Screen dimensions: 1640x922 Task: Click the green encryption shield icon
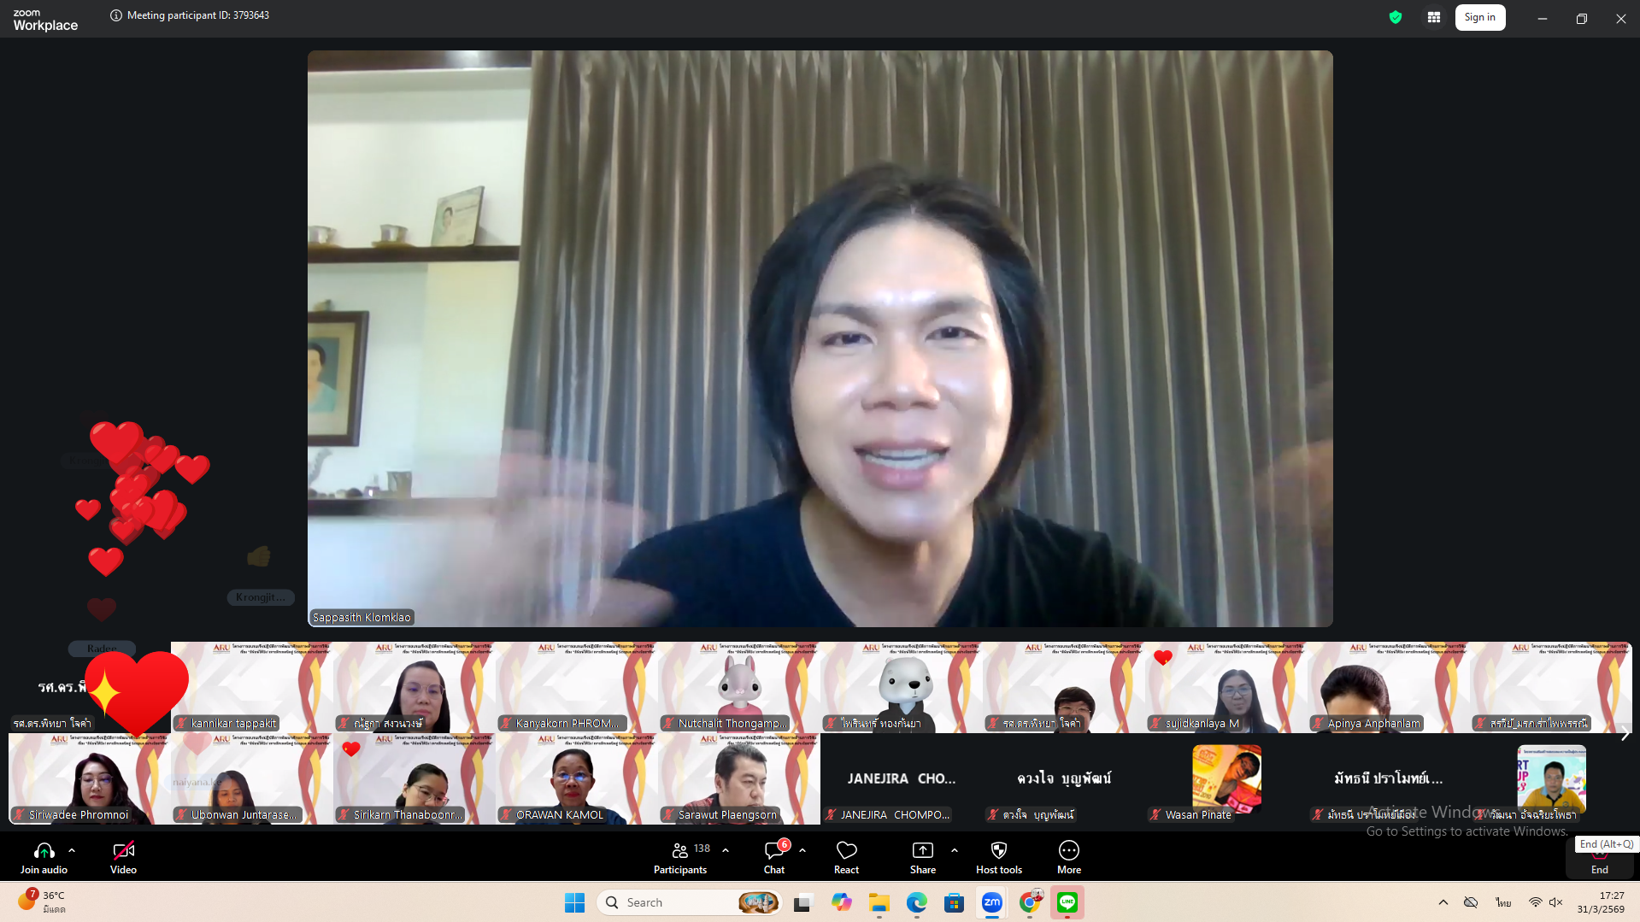[x=1396, y=17]
